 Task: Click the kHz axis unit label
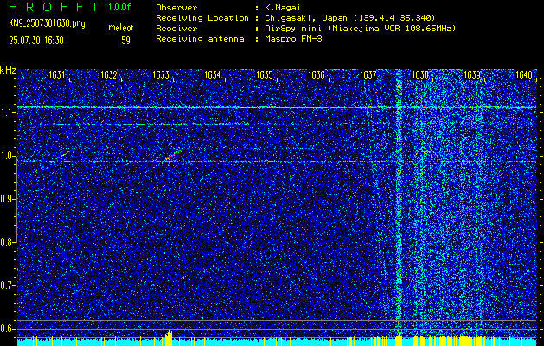click(8, 70)
